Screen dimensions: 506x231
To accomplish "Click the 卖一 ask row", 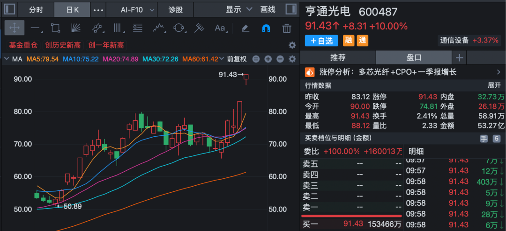I will [352, 207].
